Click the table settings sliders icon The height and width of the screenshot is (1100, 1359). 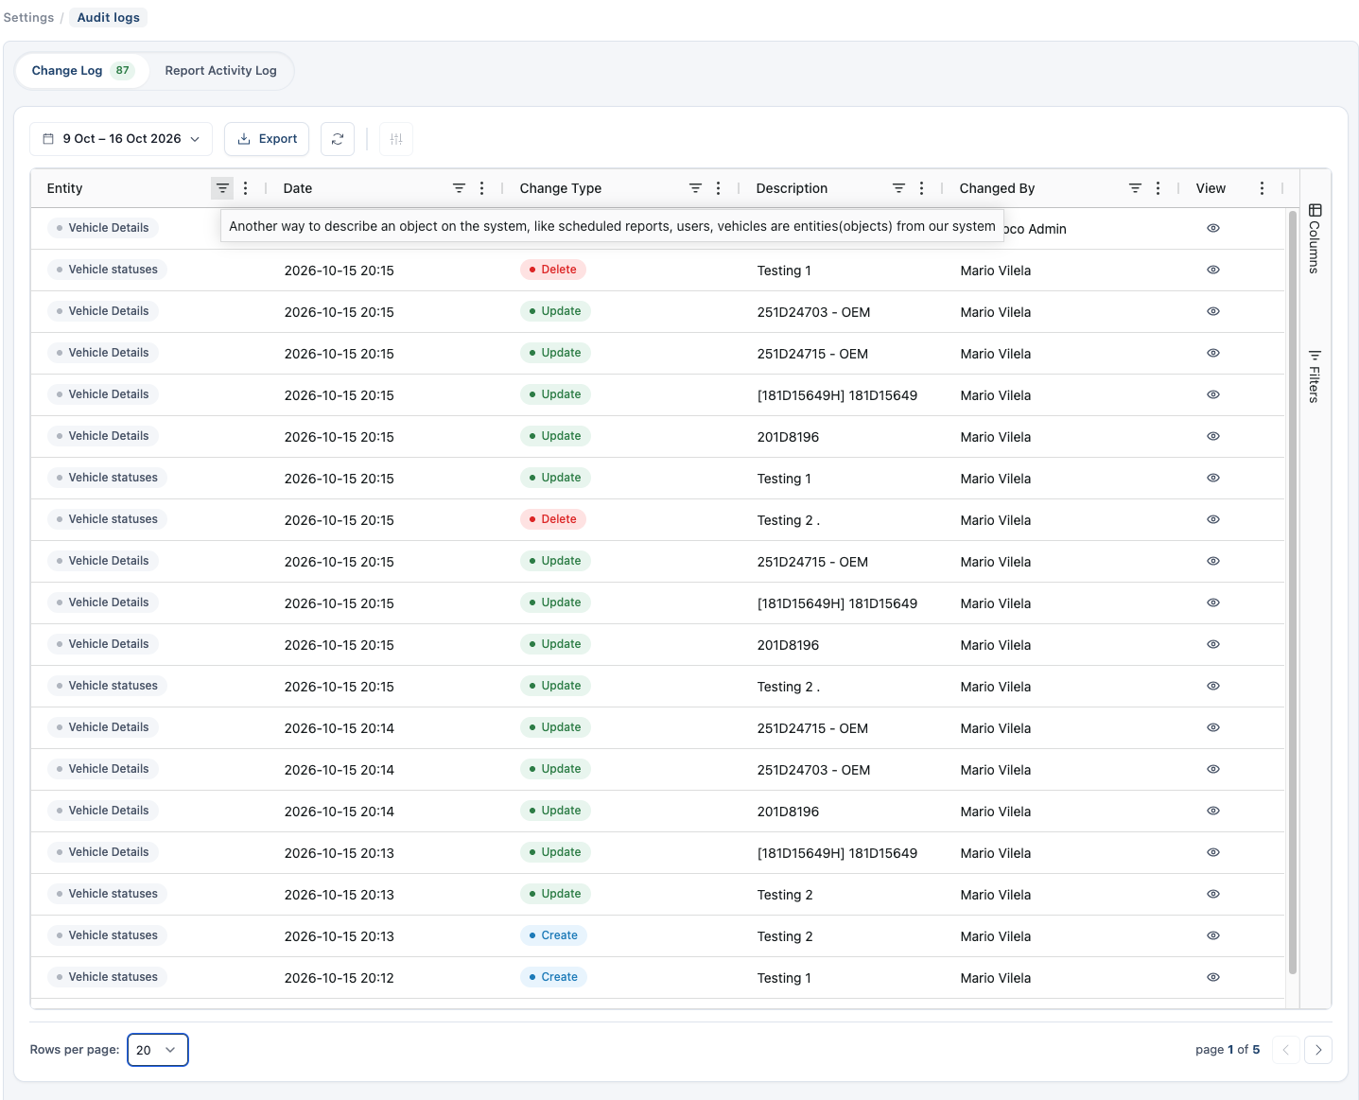click(396, 139)
